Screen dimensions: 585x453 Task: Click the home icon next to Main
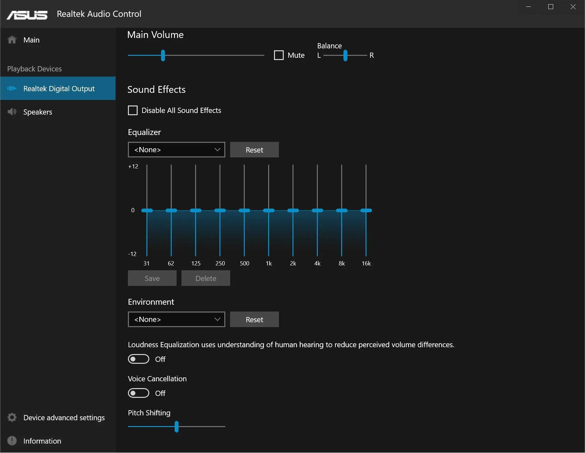pyautogui.click(x=12, y=40)
